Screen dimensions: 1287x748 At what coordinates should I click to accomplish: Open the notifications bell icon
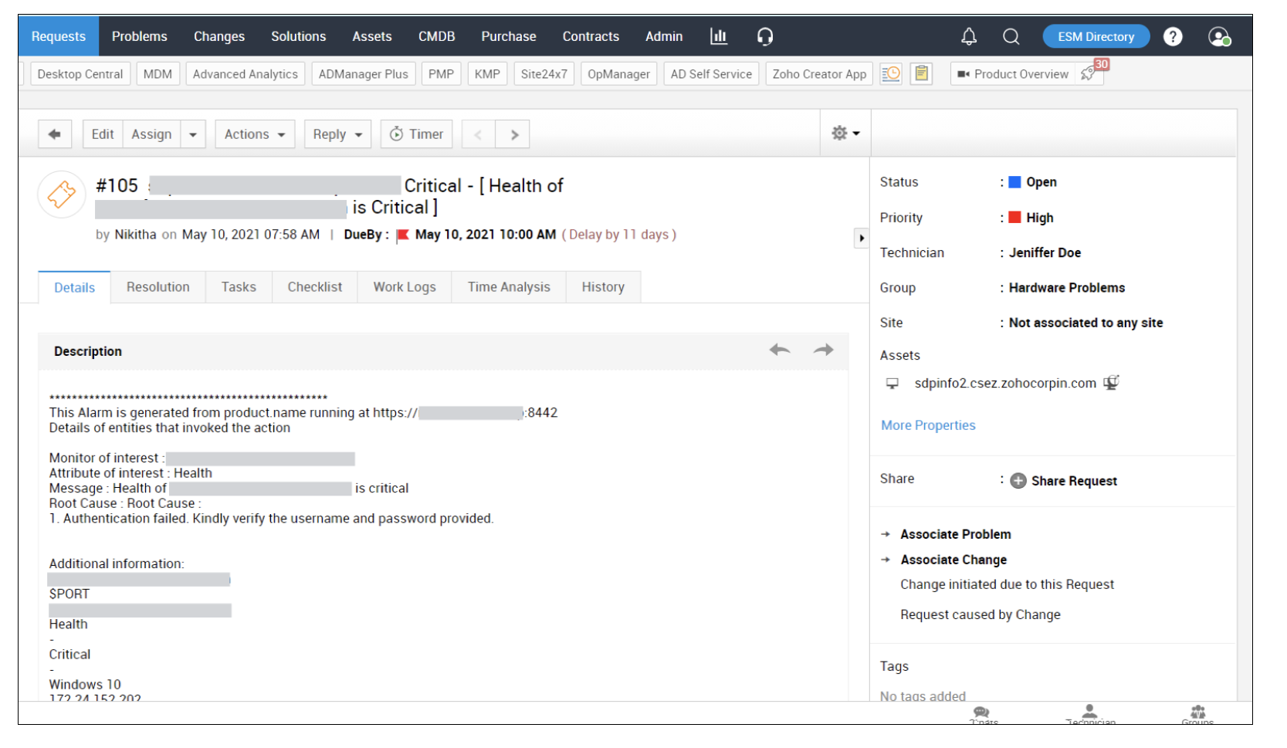968,36
